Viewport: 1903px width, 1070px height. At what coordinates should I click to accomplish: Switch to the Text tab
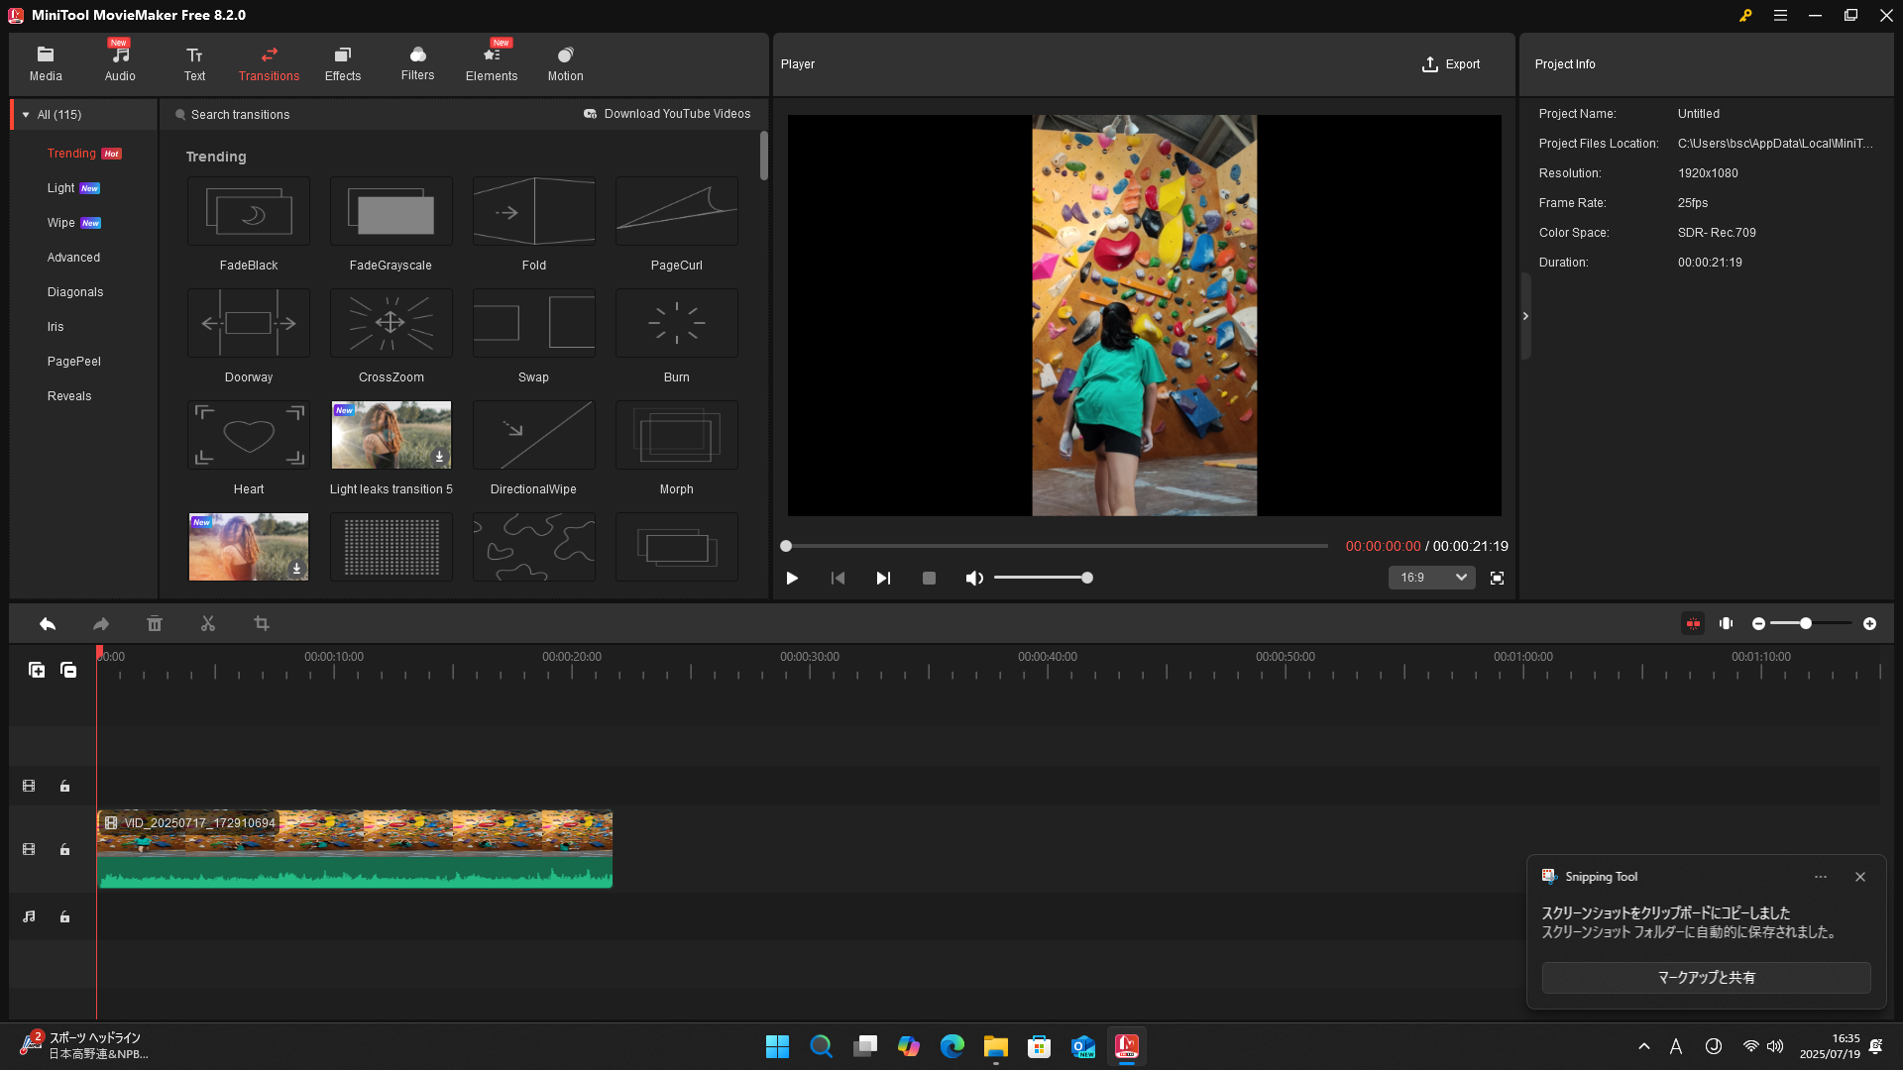(x=194, y=63)
